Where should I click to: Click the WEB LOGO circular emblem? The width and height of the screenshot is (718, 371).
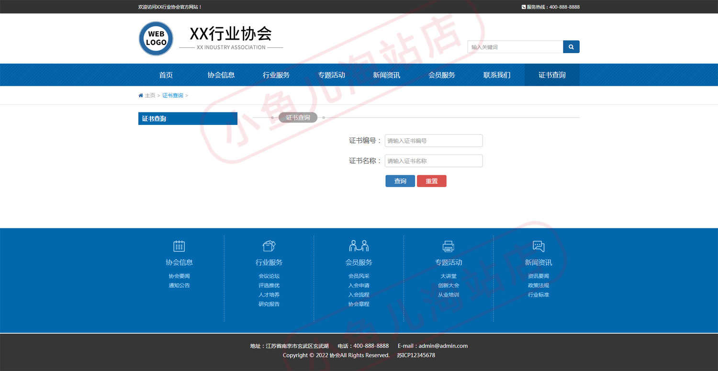click(156, 38)
